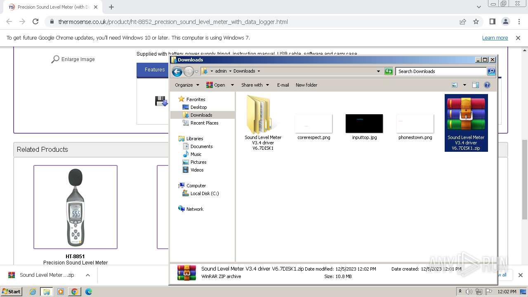The height and width of the screenshot is (297, 528).
Task: Toggle Chrome side panel icon
Action: 493,22
